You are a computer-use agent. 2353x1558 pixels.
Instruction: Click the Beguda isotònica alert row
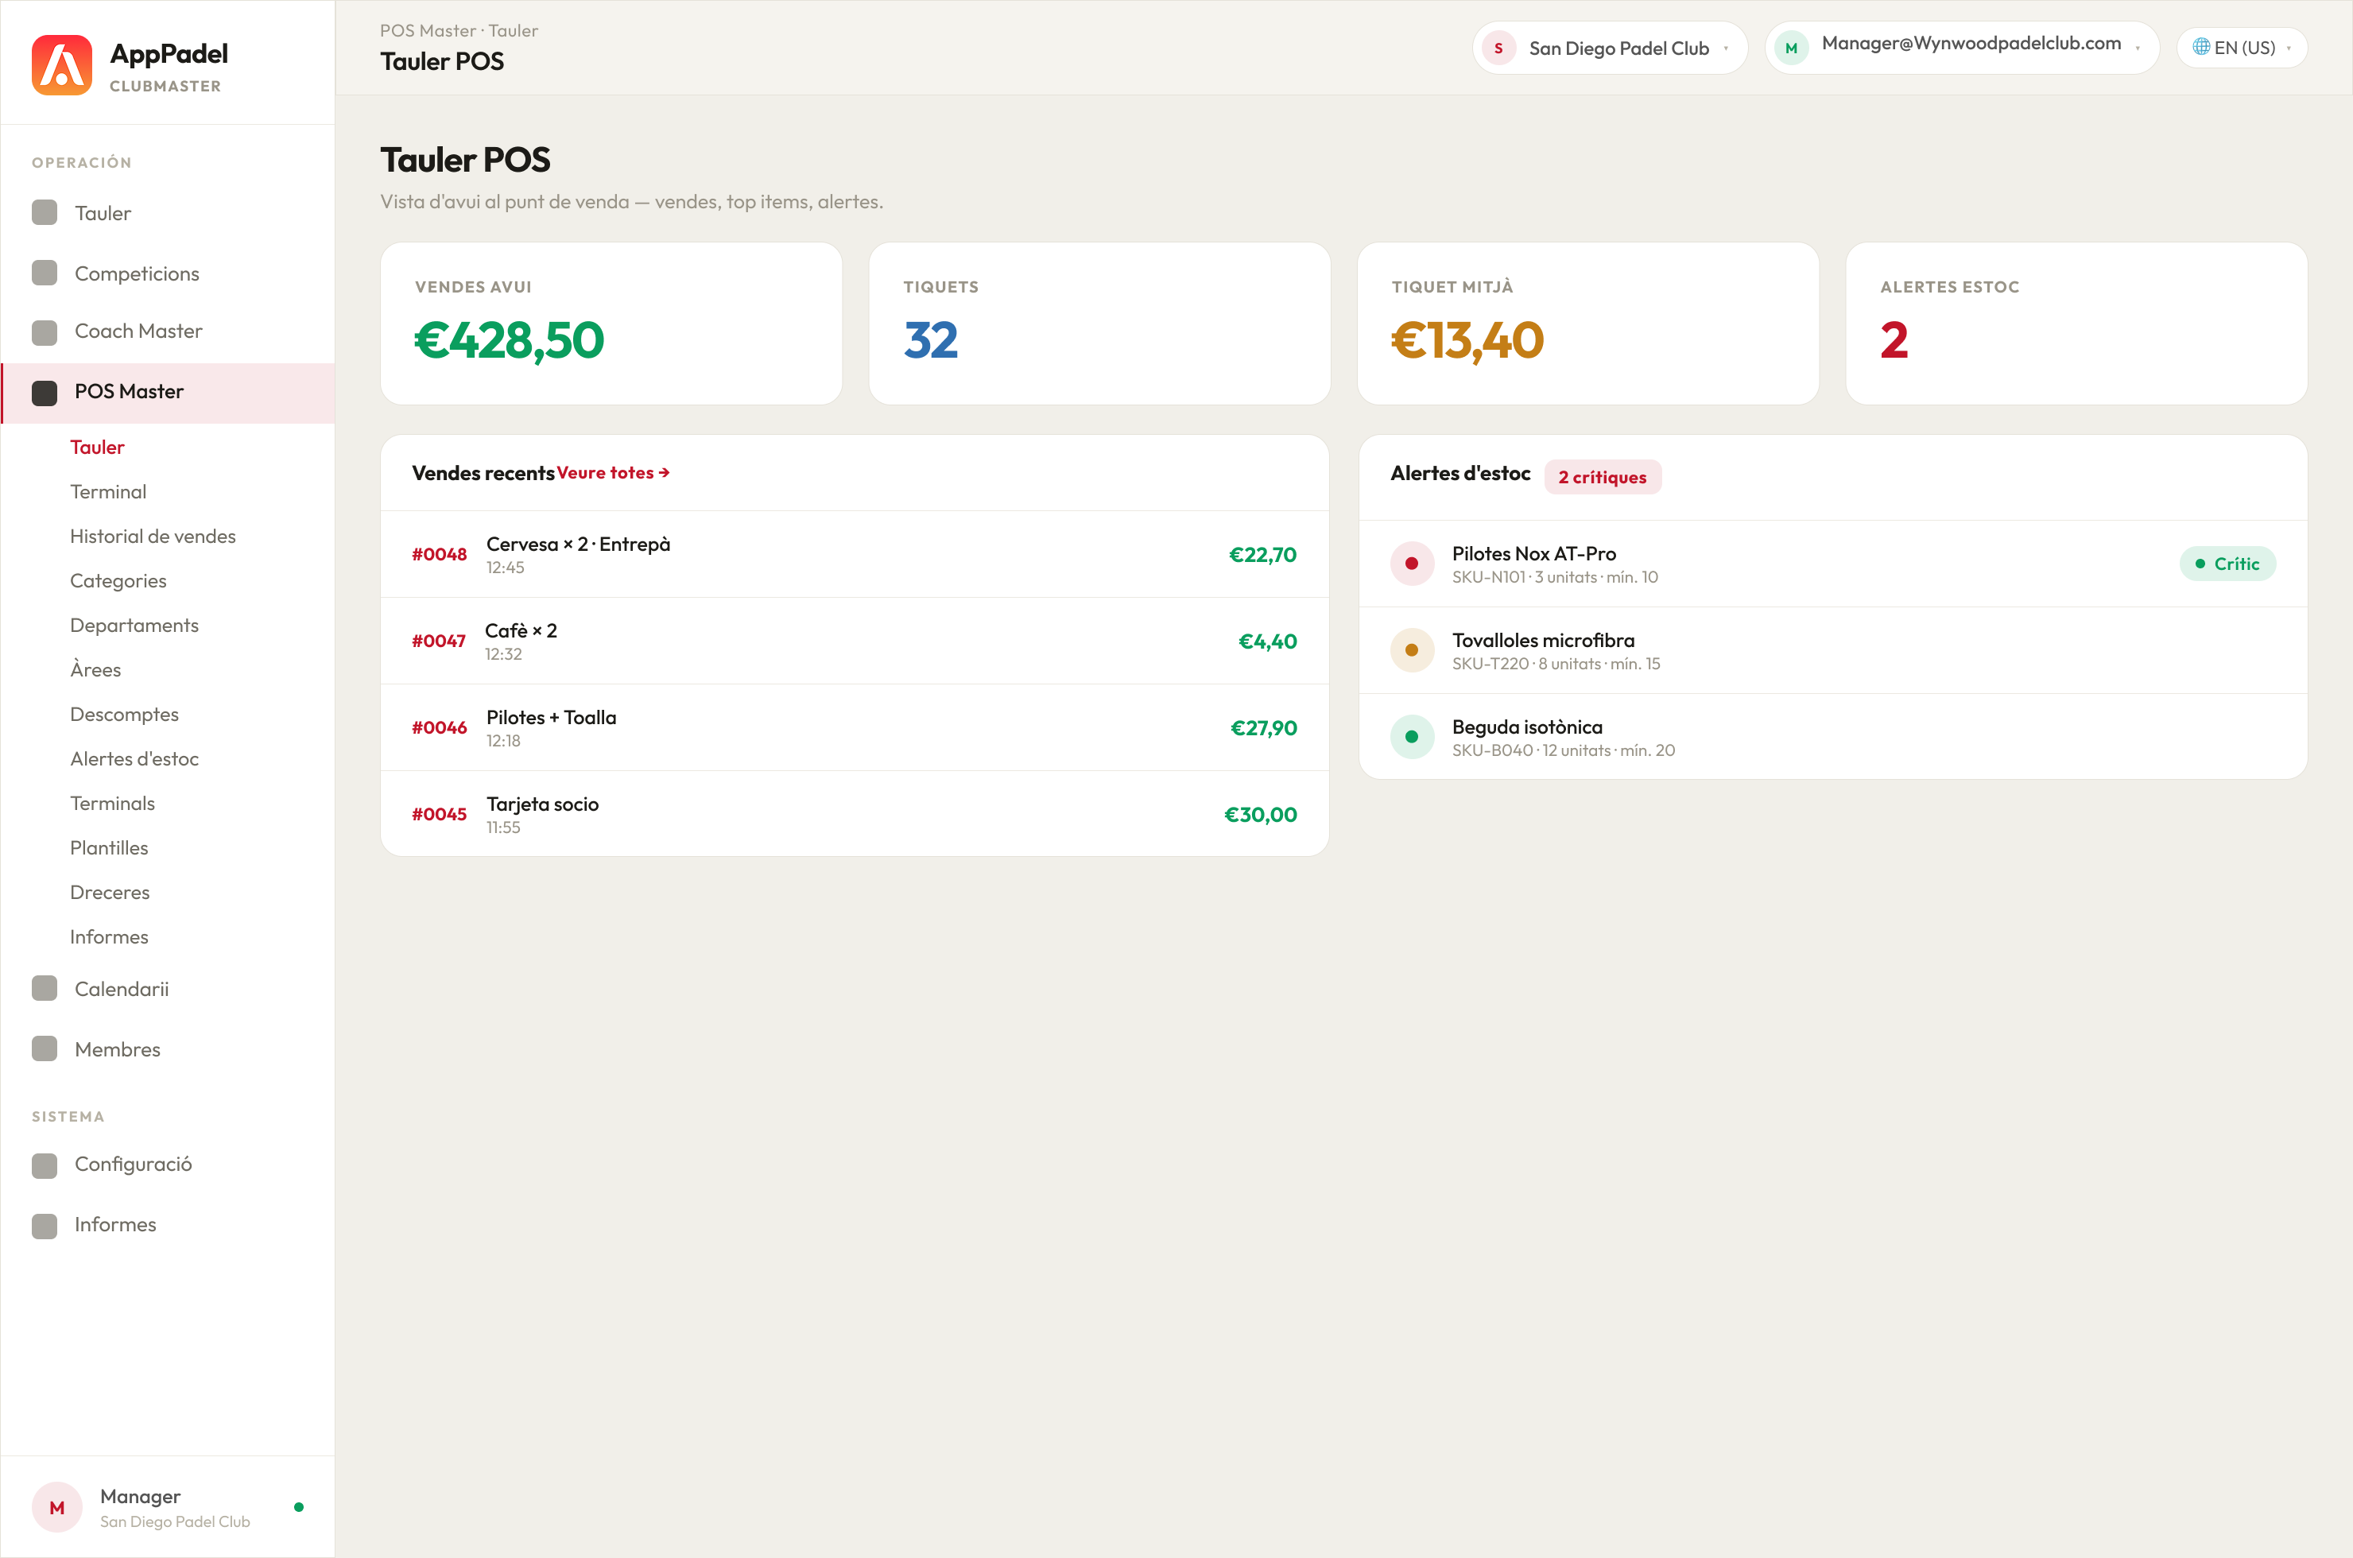click(1833, 736)
